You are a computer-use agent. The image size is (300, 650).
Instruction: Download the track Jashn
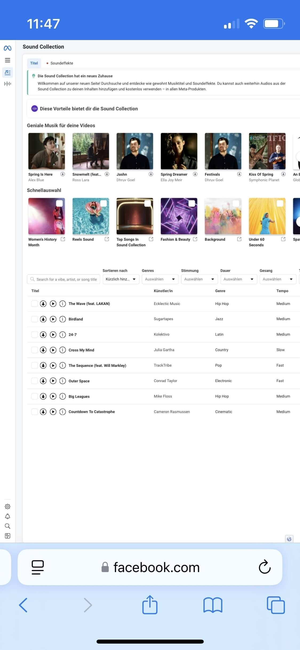click(x=151, y=174)
